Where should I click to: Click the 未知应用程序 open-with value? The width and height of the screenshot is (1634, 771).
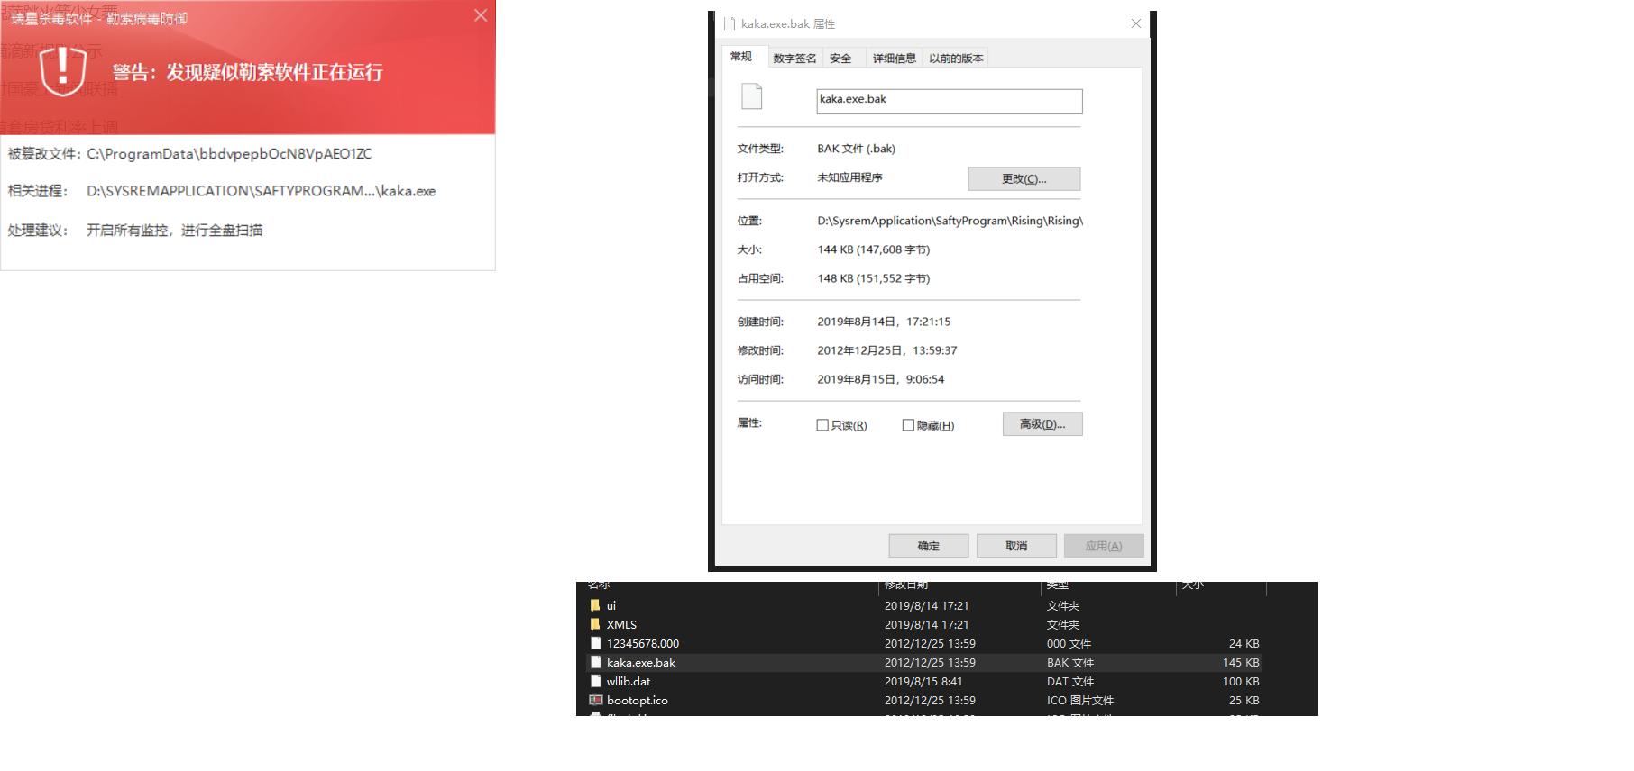[850, 177]
